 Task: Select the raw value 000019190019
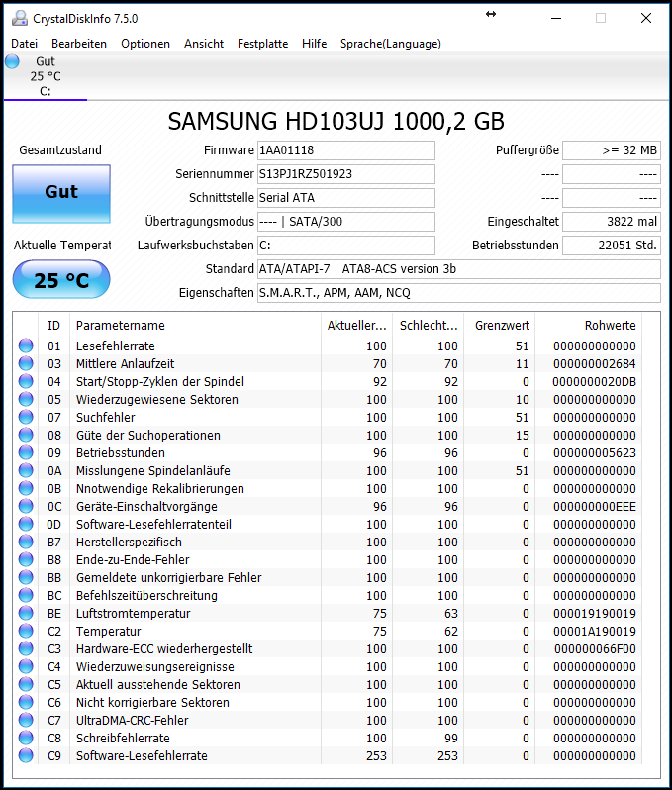pyautogui.click(x=595, y=614)
